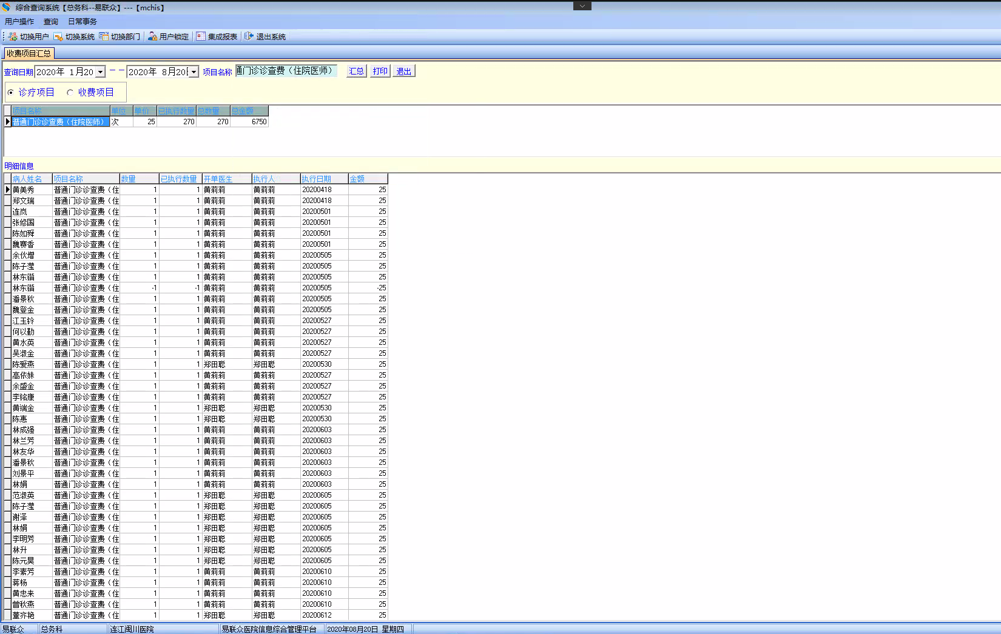This screenshot has height=634, width=1001.
Task: Click the 退出 button beside 打印
Action: [404, 71]
